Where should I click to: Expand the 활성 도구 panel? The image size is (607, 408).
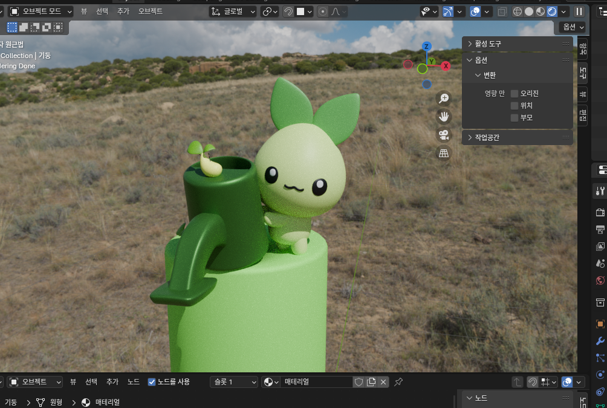click(x=517, y=44)
